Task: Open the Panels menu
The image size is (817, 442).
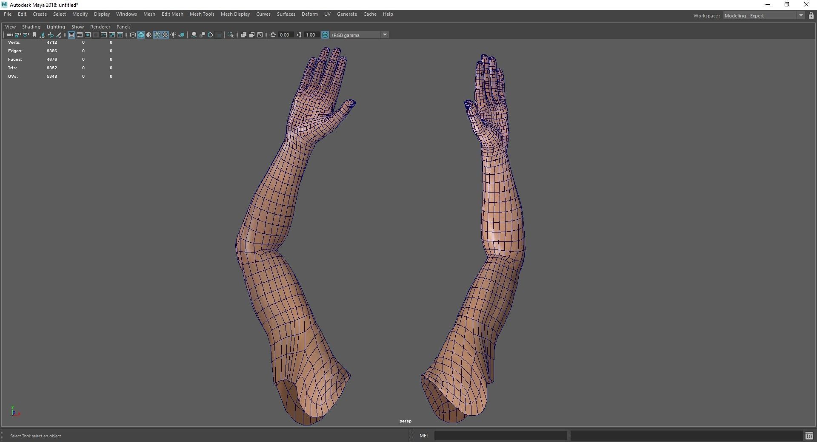Action: point(123,27)
